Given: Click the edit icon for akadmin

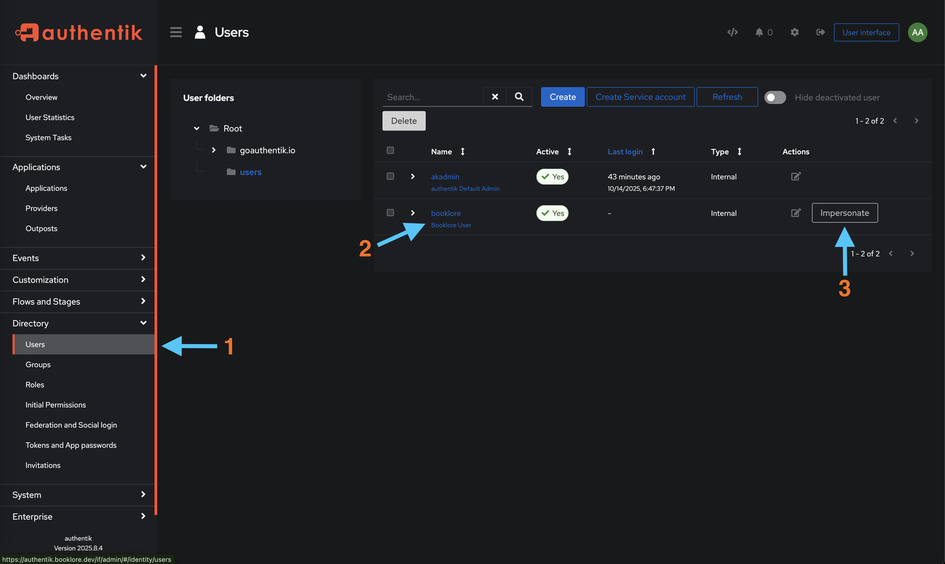Looking at the screenshot, I should (796, 176).
